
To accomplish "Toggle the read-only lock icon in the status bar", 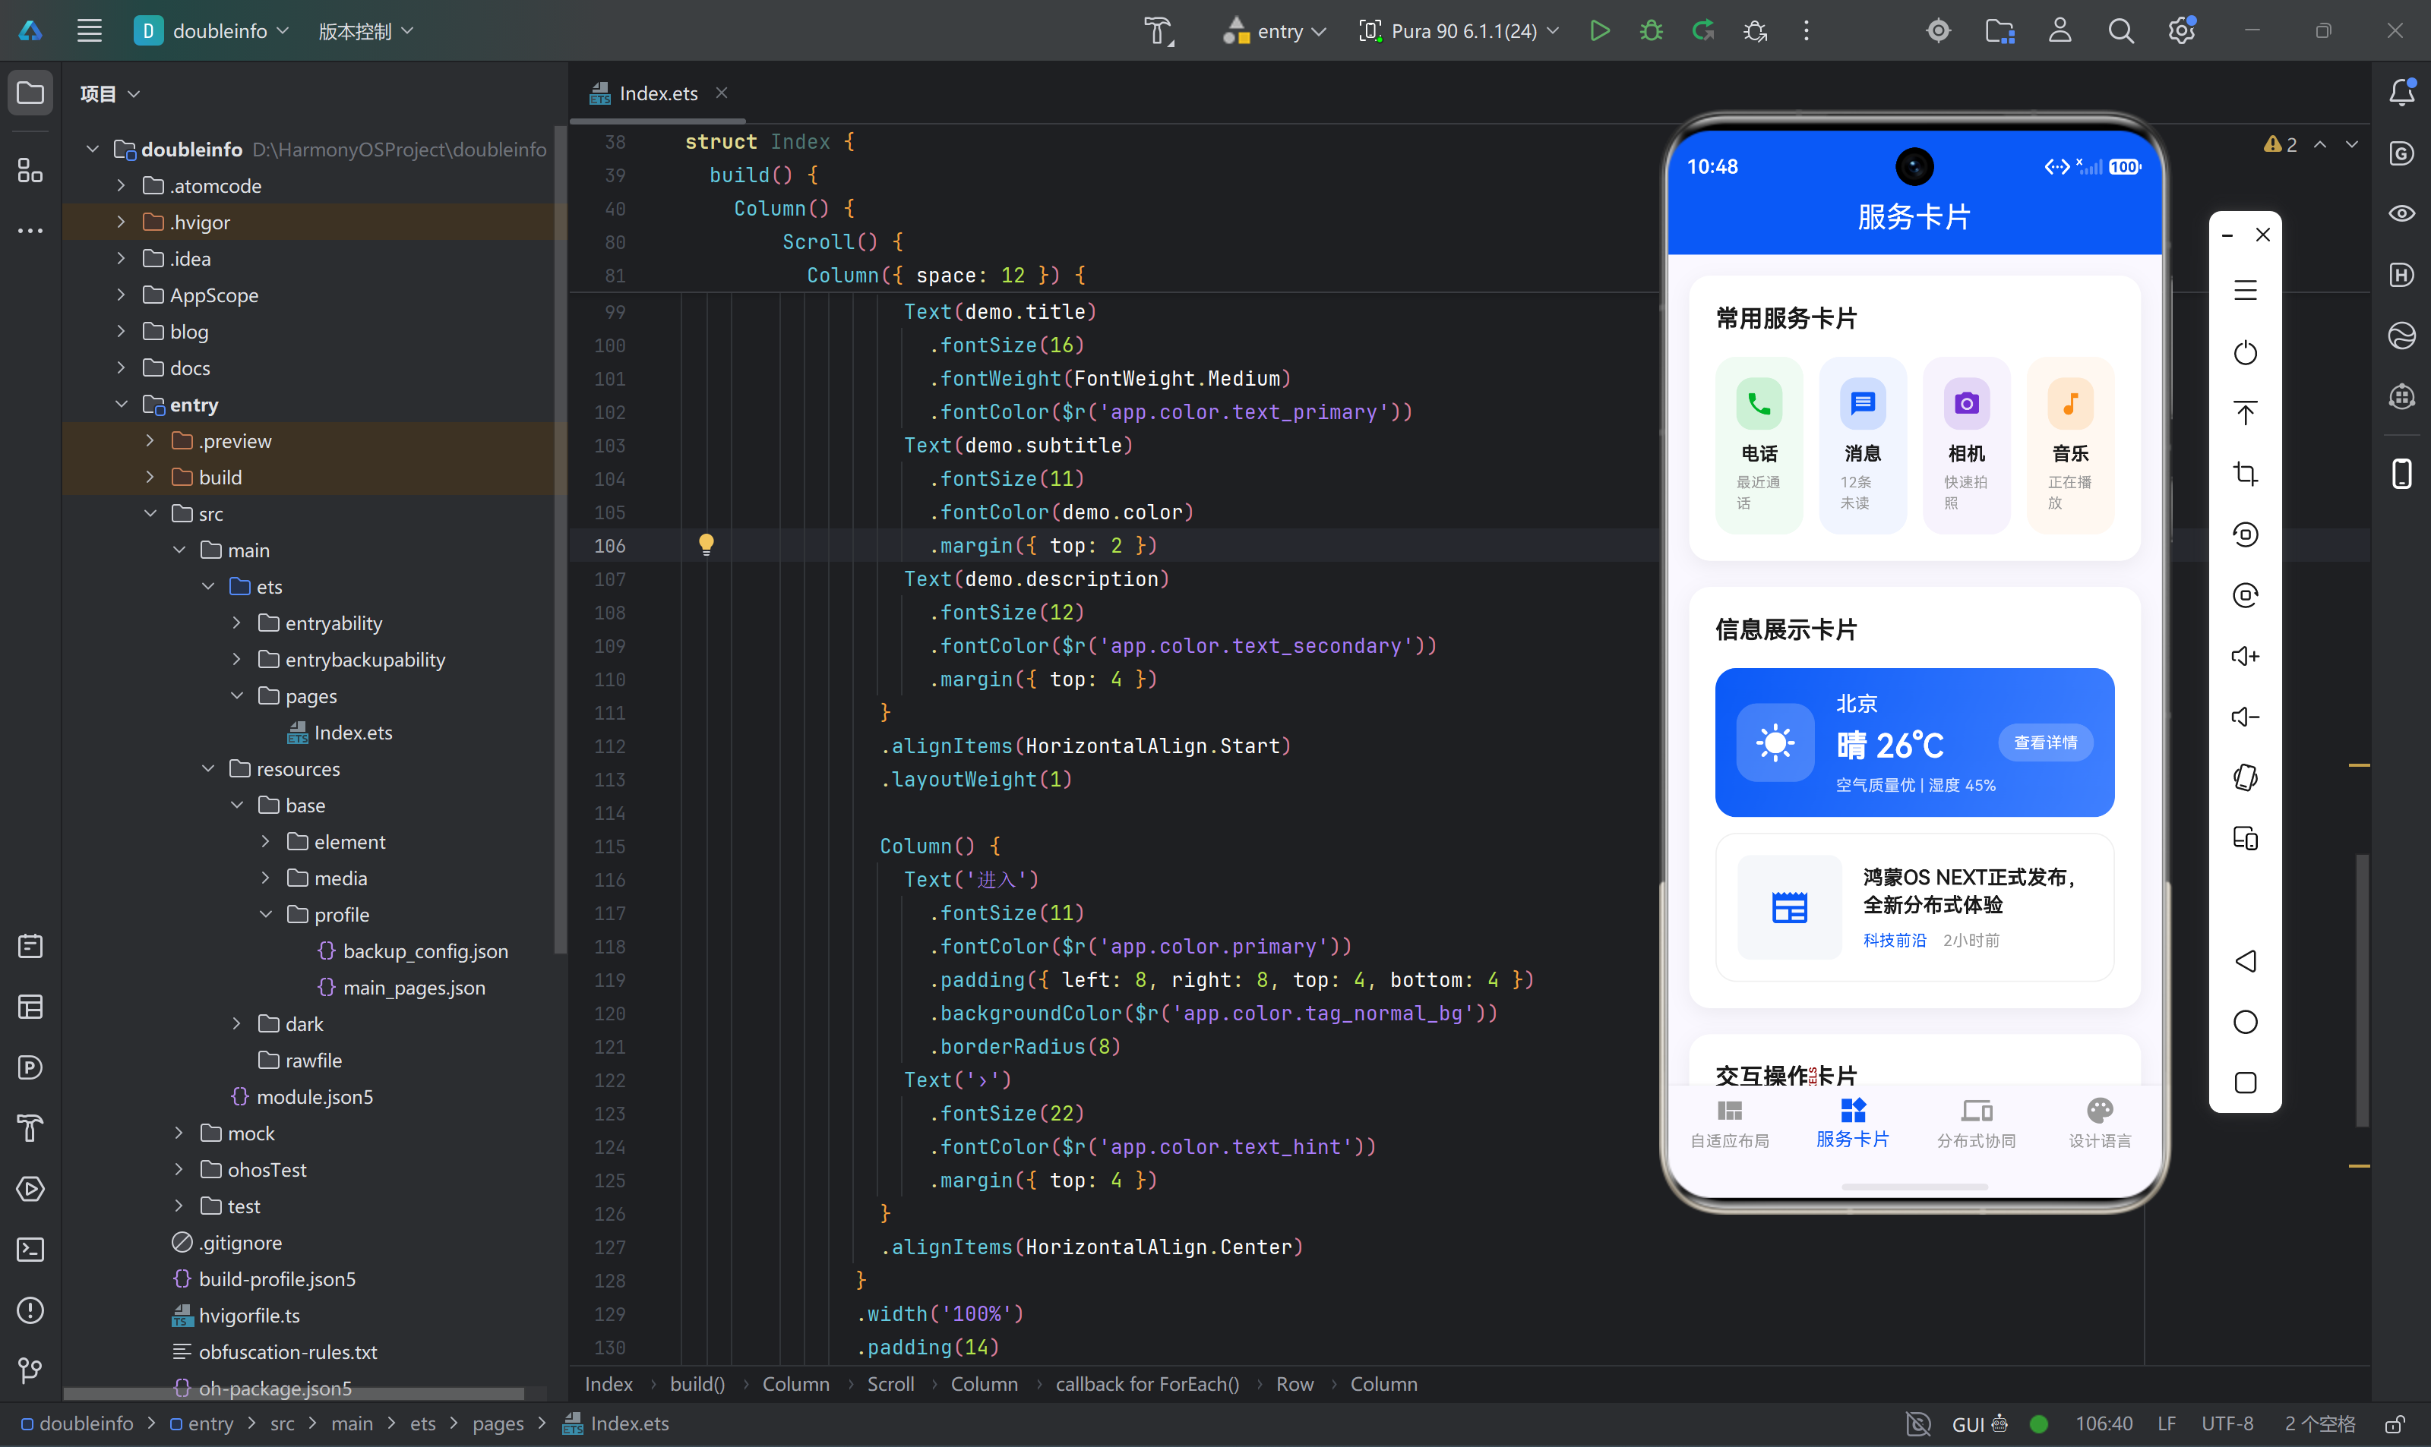I will [x=2395, y=1423].
